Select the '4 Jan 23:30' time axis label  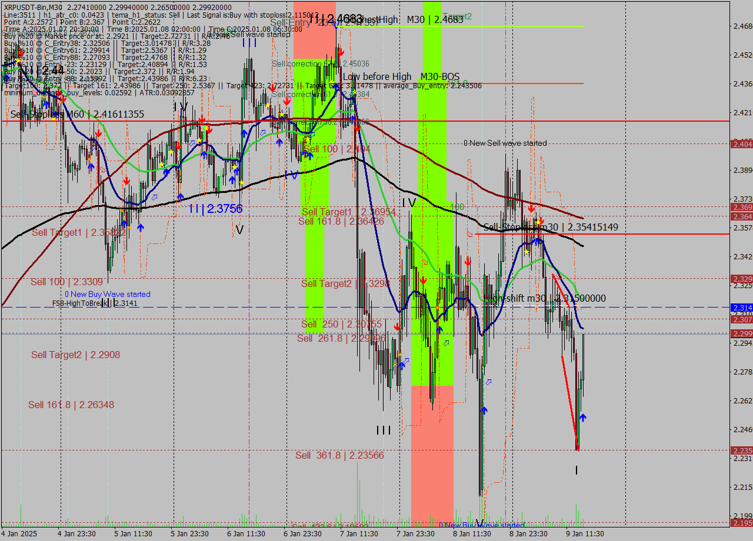pos(76,534)
